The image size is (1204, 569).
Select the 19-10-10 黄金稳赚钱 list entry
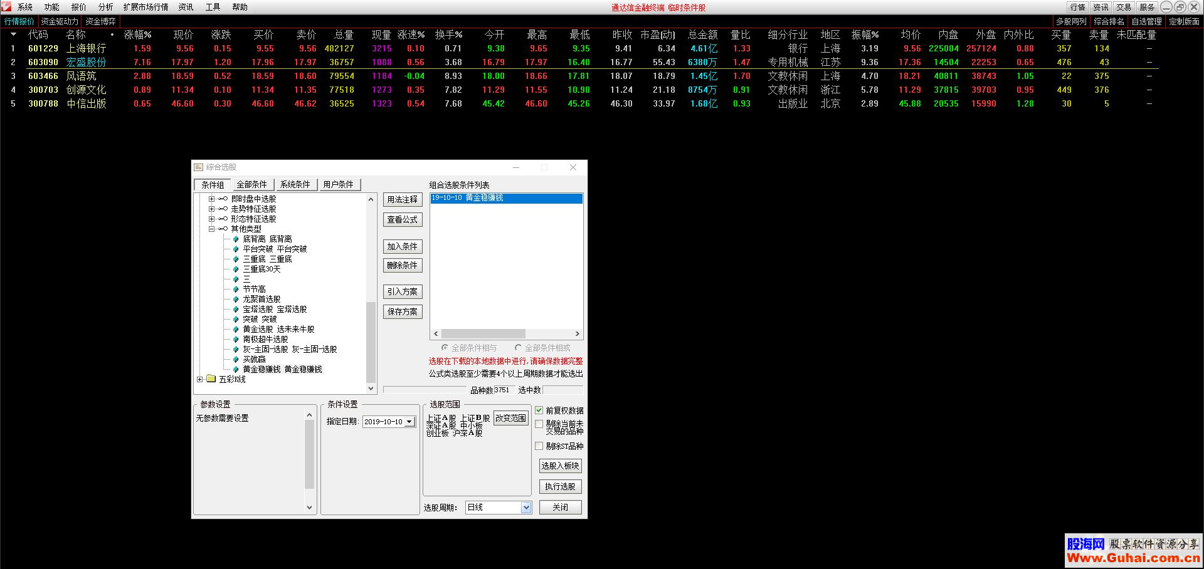[507, 198]
